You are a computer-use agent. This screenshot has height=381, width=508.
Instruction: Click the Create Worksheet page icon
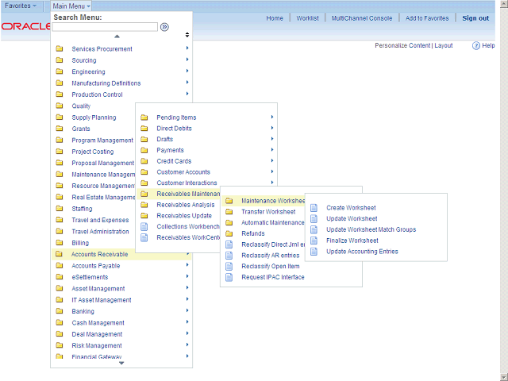[x=314, y=208]
